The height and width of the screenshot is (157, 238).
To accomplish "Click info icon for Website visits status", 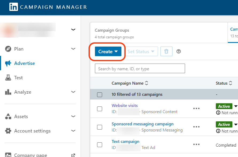I will coord(218,113).
